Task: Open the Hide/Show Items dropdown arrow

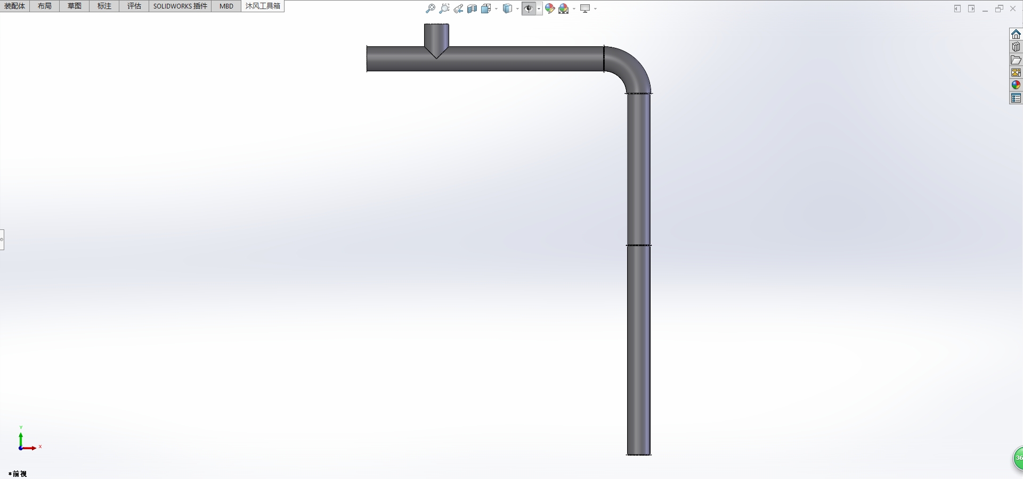Action: [x=539, y=9]
